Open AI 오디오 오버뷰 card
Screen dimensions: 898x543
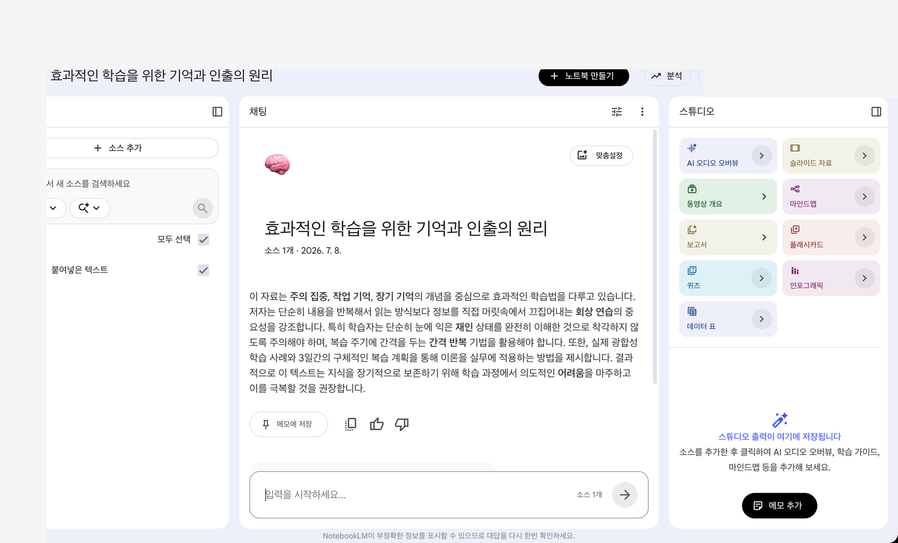728,156
